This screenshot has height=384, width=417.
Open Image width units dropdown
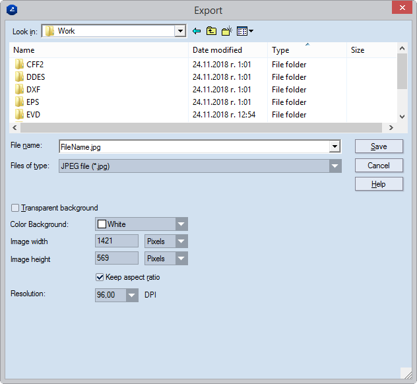(x=181, y=241)
